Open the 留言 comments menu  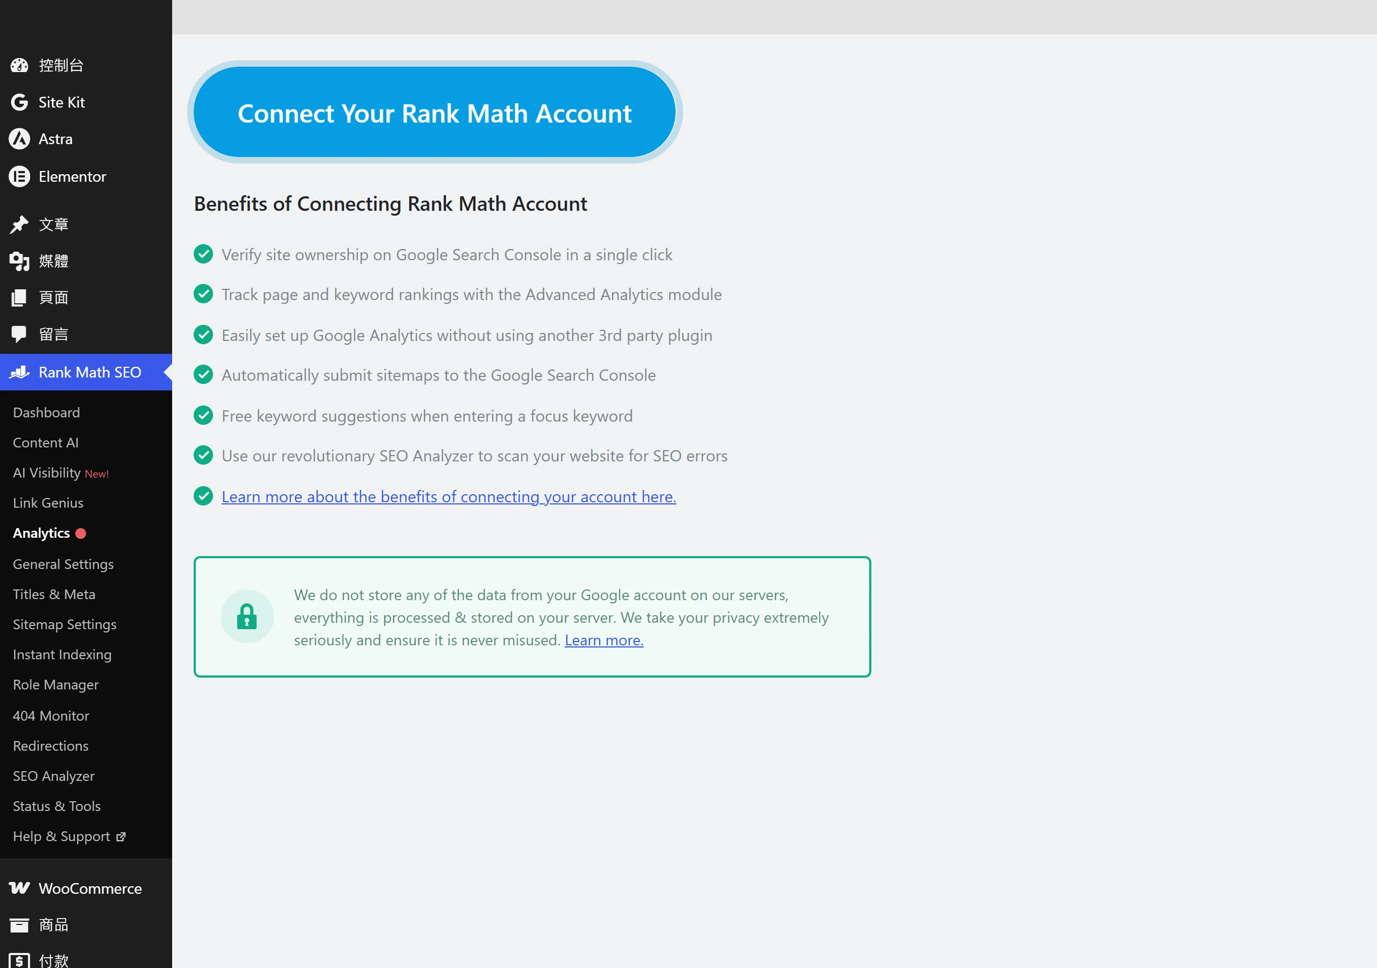click(86, 334)
